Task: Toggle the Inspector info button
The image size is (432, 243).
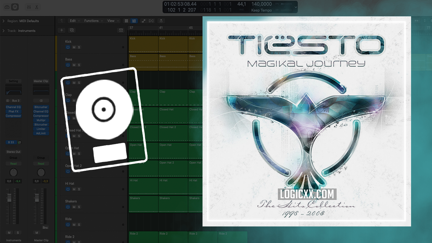Action: tap(15, 7)
